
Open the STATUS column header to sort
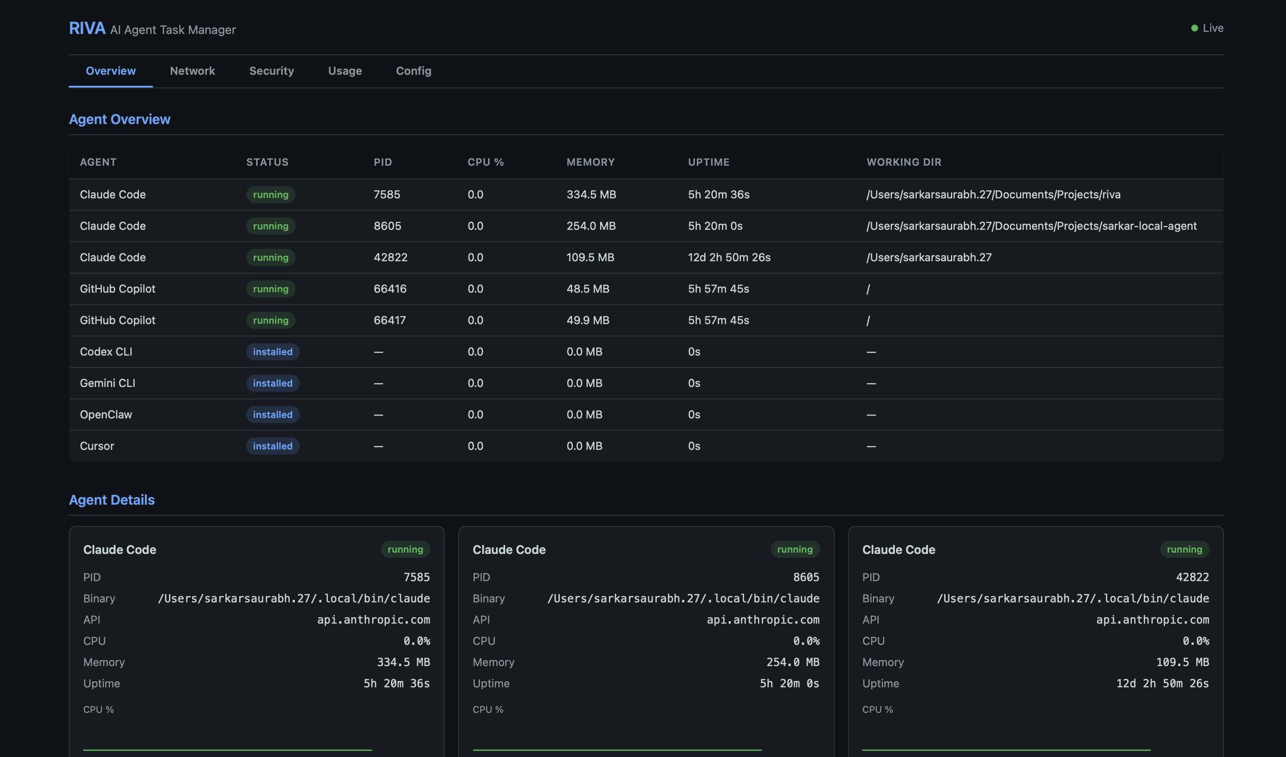click(x=267, y=162)
